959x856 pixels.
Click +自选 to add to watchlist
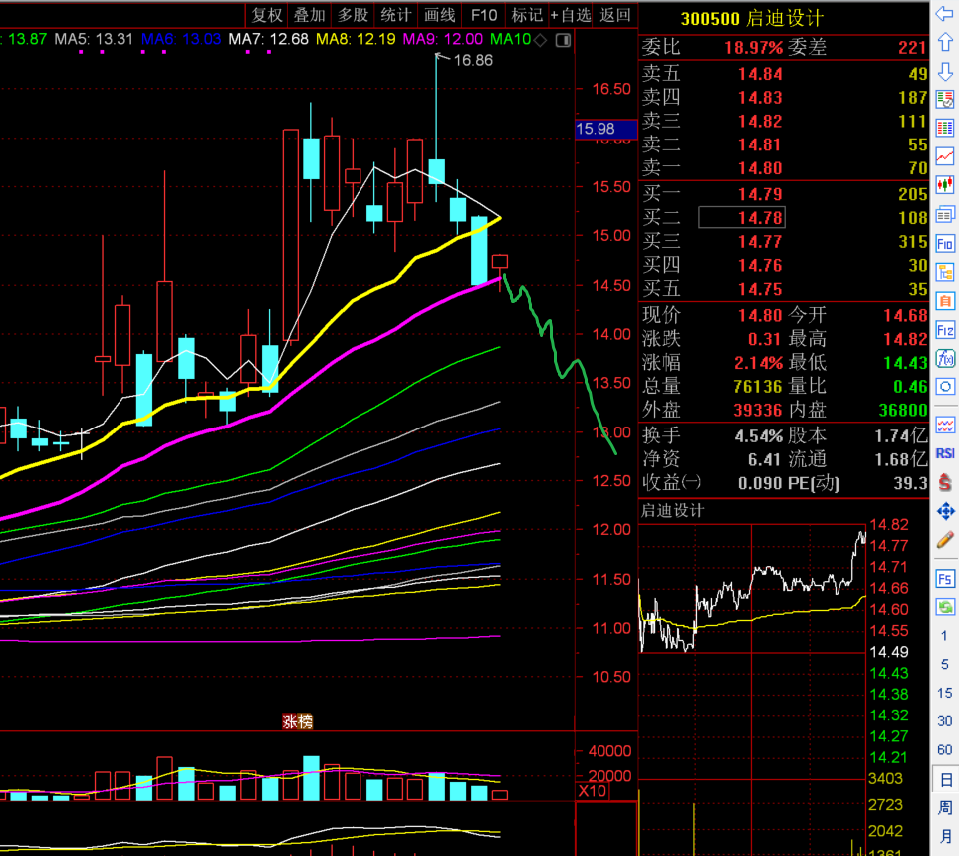pyautogui.click(x=570, y=15)
